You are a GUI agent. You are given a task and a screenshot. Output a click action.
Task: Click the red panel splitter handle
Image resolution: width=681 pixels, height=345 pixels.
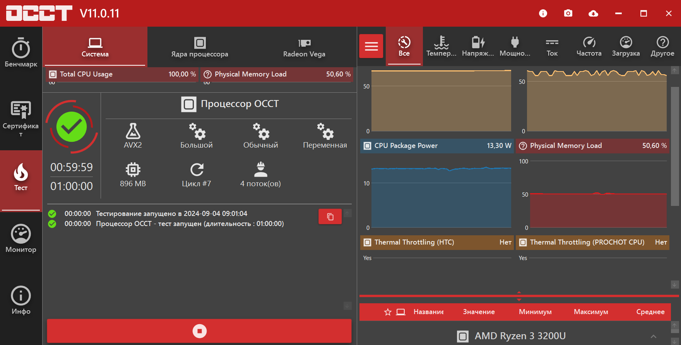pyautogui.click(x=519, y=296)
